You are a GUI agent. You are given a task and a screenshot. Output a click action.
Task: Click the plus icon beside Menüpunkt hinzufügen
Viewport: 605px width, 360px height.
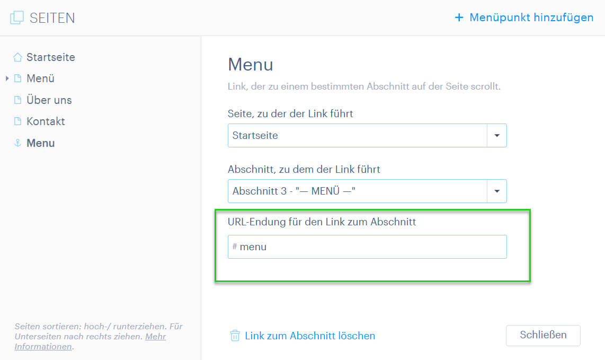[459, 17]
